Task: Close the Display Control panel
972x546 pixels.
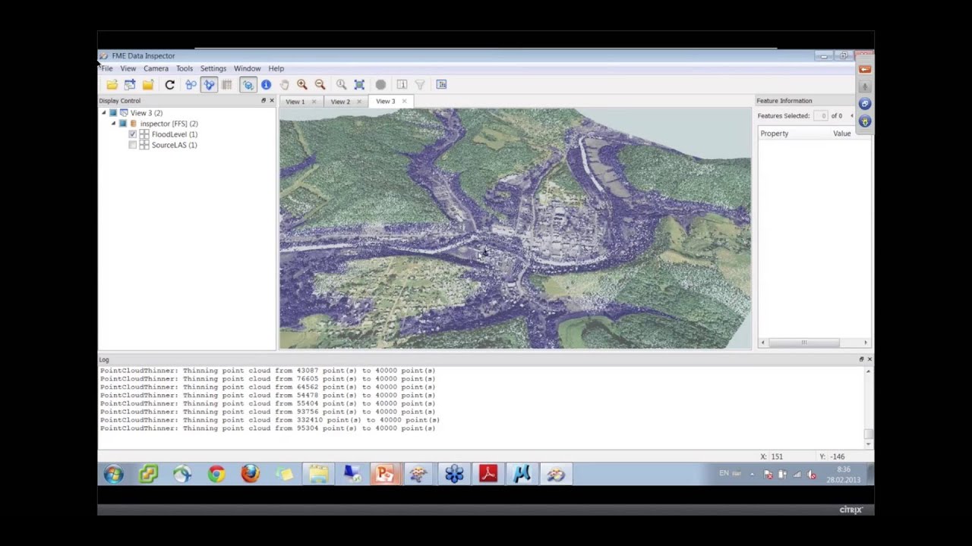Action: tap(272, 101)
